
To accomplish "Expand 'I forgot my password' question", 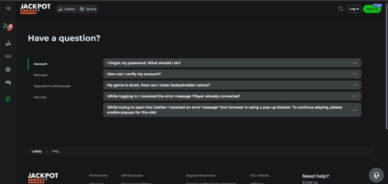I will click(232, 63).
